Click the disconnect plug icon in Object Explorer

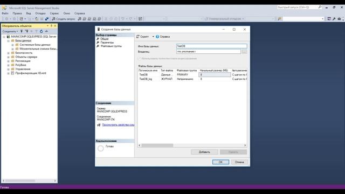tap(26, 31)
